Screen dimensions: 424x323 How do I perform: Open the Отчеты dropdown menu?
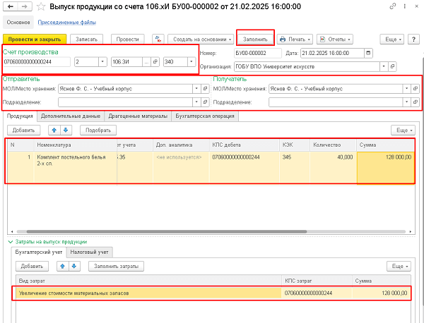tap(334, 39)
